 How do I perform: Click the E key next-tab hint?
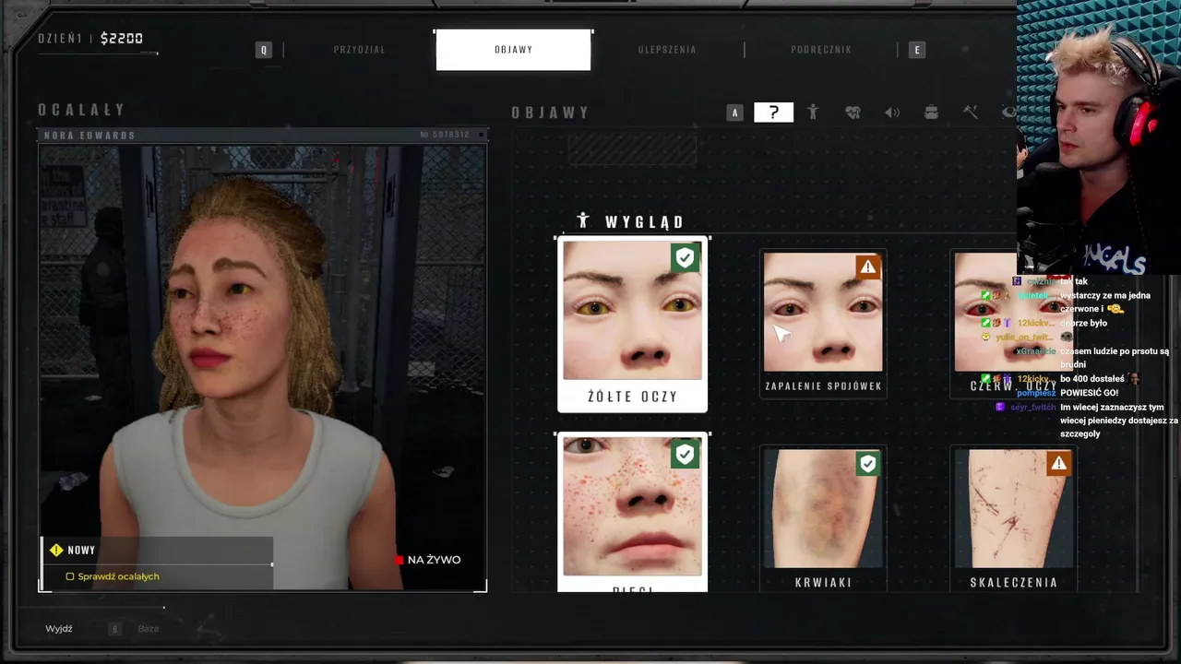(916, 50)
